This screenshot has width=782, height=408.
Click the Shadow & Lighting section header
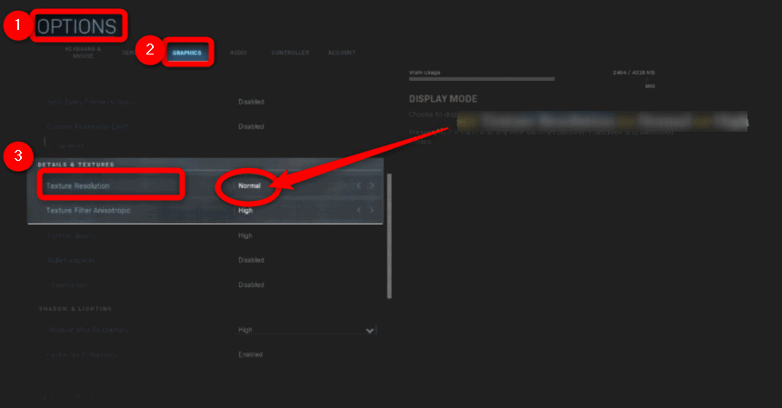point(75,309)
